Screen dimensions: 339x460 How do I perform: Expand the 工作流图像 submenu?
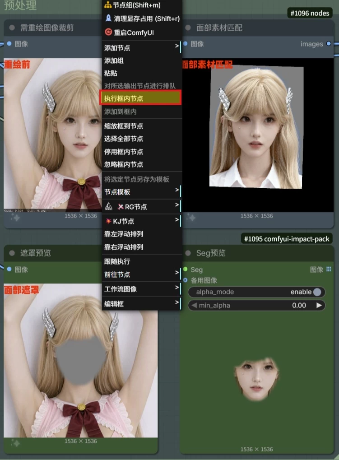click(177, 287)
